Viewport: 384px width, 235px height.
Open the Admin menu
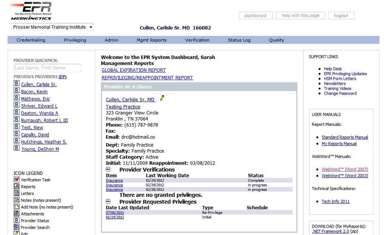[x=111, y=40]
